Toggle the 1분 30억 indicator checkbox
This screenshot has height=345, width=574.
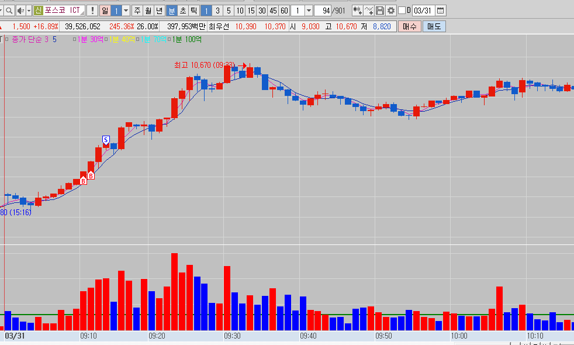75,39
